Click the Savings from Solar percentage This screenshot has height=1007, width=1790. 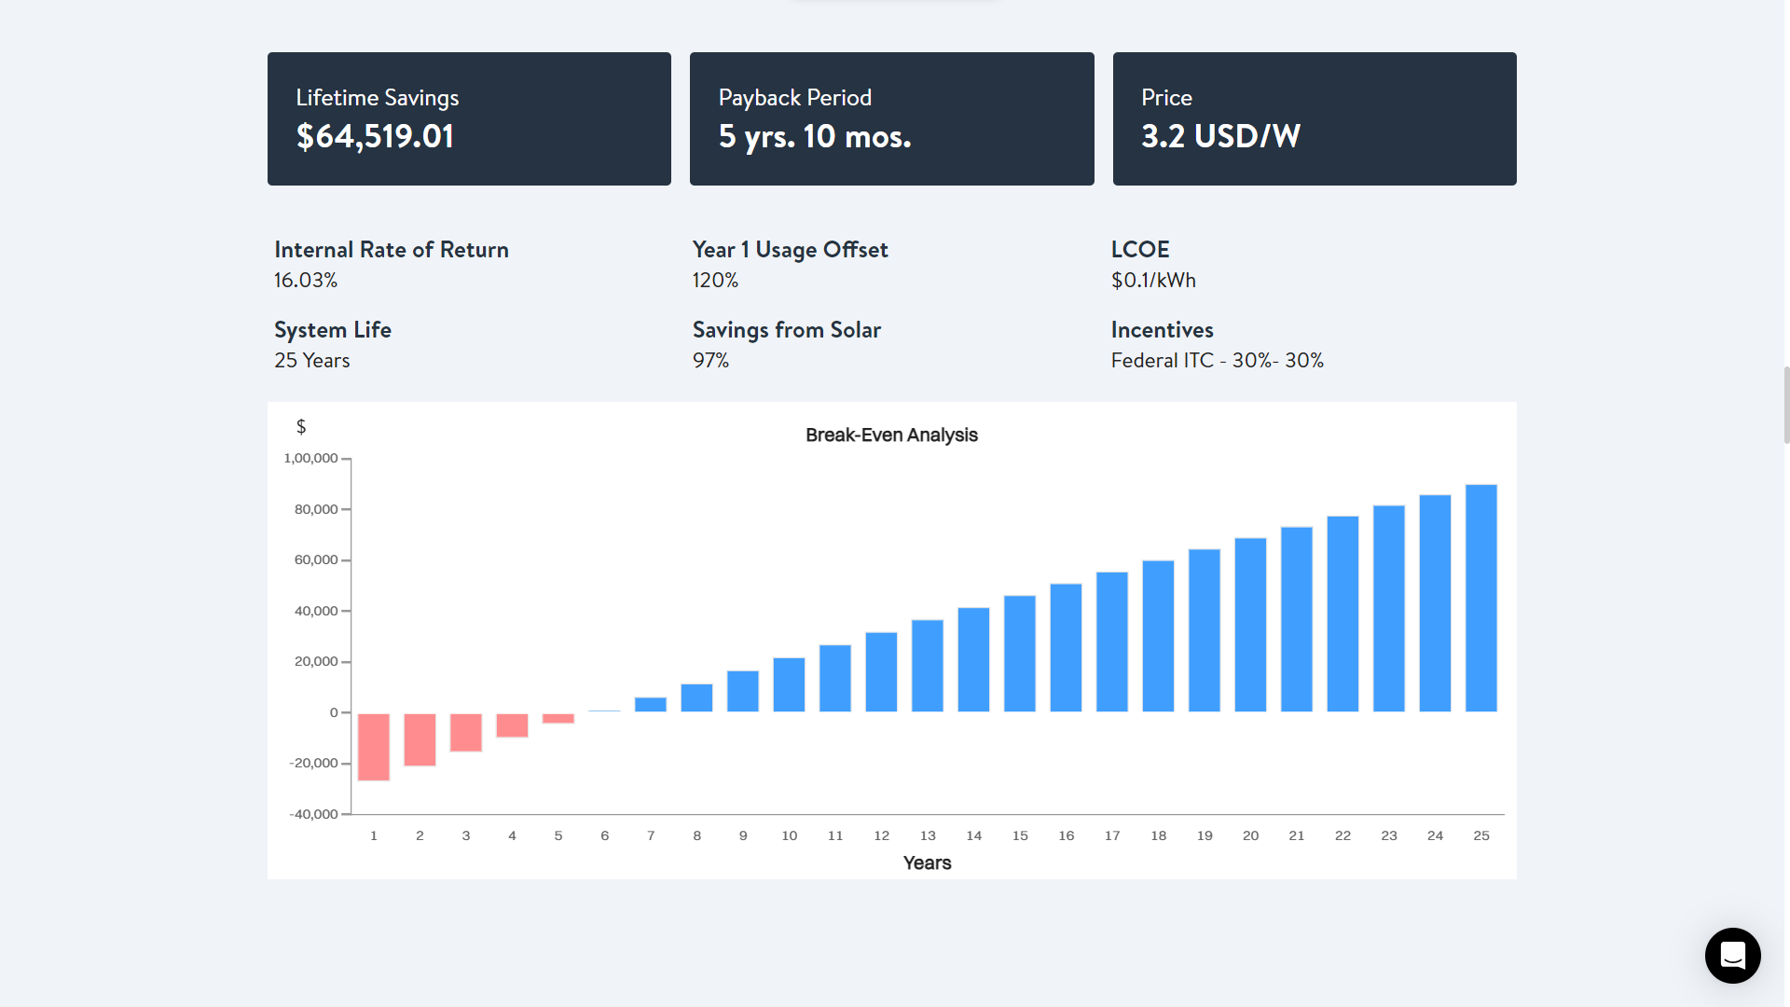pos(709,360)
